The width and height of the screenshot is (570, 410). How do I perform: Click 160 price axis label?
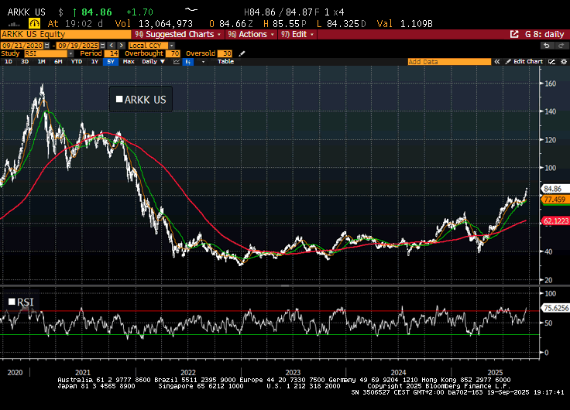click(550, 84)
